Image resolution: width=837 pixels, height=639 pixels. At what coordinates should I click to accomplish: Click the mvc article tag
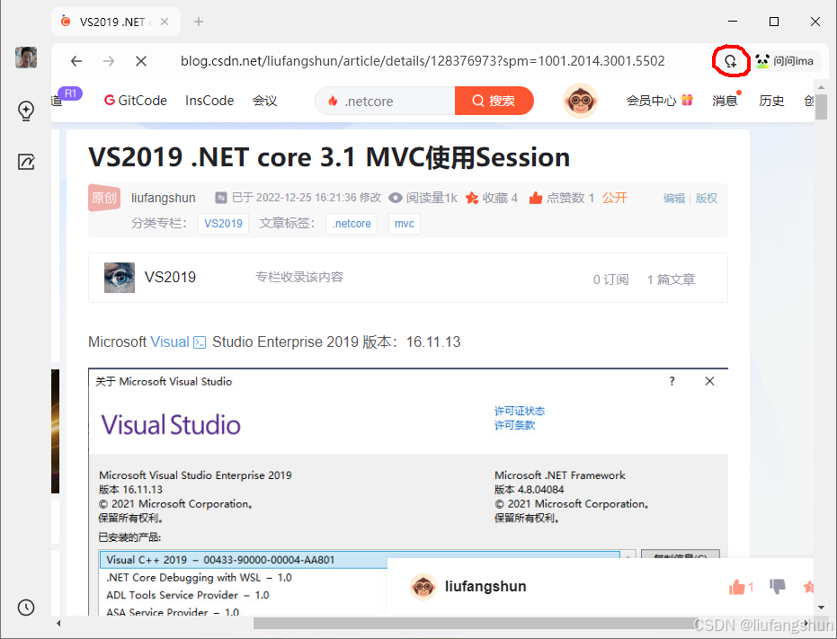(404, 224)
